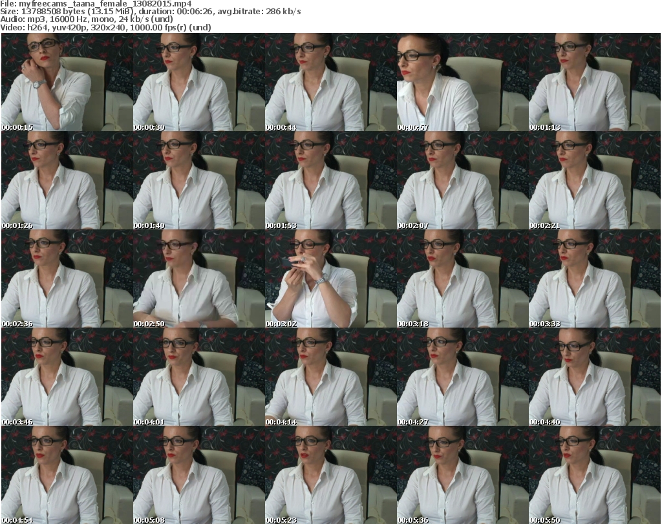
Task: Pick the thumbnail frame at 00:05:50
Action: 595,476
